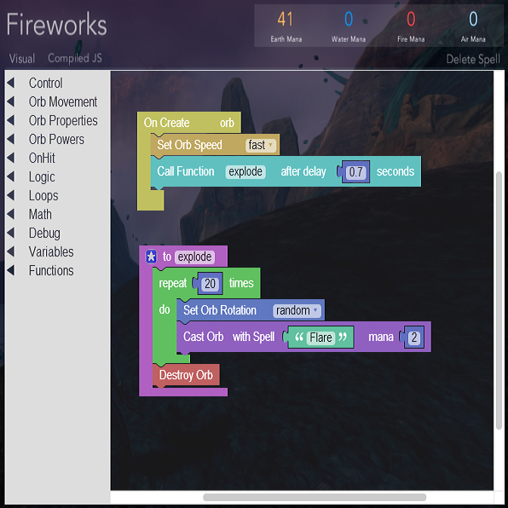Select the On Create orb block

189,123
